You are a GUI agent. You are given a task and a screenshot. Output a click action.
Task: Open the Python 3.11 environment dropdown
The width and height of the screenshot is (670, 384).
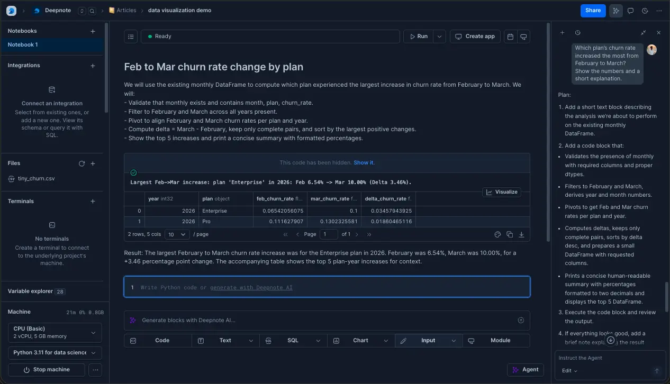click(x=56, y=353)
